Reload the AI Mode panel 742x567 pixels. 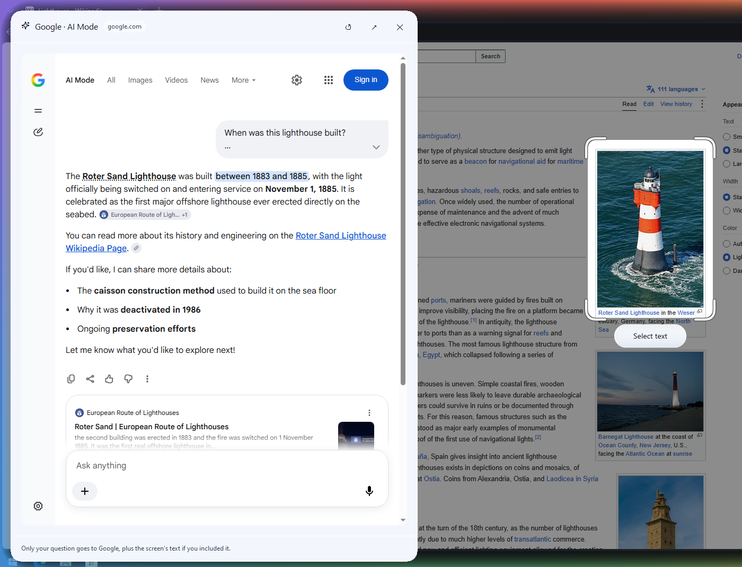click(348, 27)
